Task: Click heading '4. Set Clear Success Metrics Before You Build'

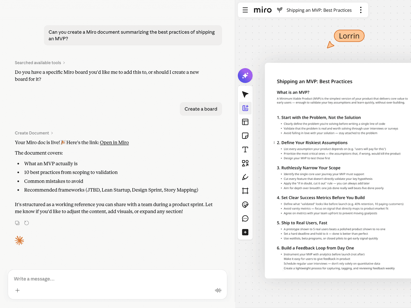Action: coord(321,198)
